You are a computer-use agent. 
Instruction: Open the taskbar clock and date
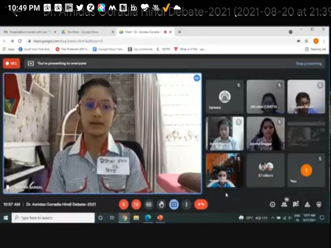tap(309, 218)
